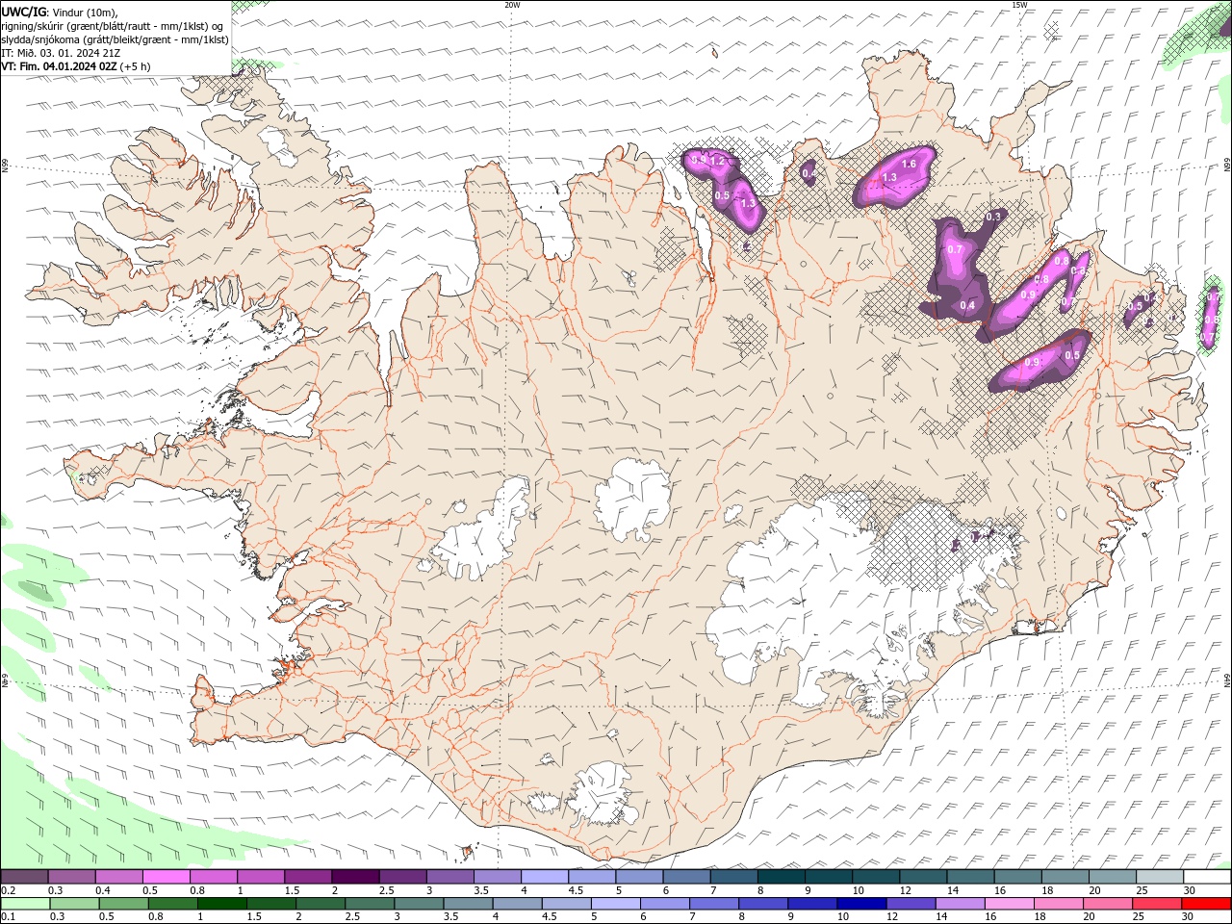Screen dimensions: 1232x924
Task: Click the '0.2' label under the upper legend row
Action: (8, 890)
